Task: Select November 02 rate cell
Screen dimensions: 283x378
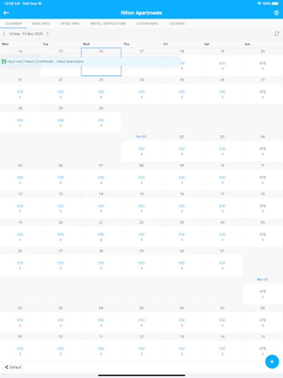Action: 20,322
